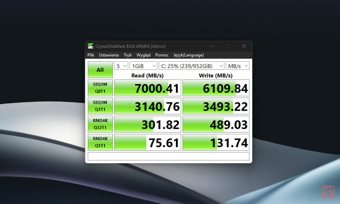Click the CrystalDiskMark app icon in title bar

click(91, 46)
